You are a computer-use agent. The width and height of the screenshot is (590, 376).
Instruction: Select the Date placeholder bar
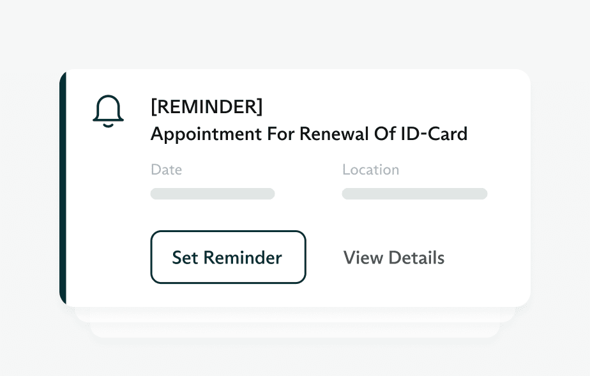click(213, 194)
